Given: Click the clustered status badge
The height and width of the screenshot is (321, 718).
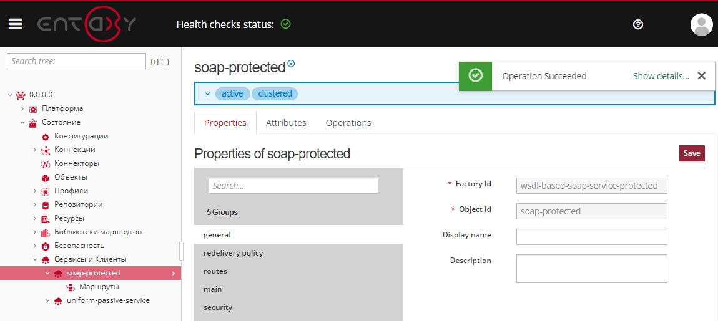Looking at the screenshot, I should click(275, 93).
